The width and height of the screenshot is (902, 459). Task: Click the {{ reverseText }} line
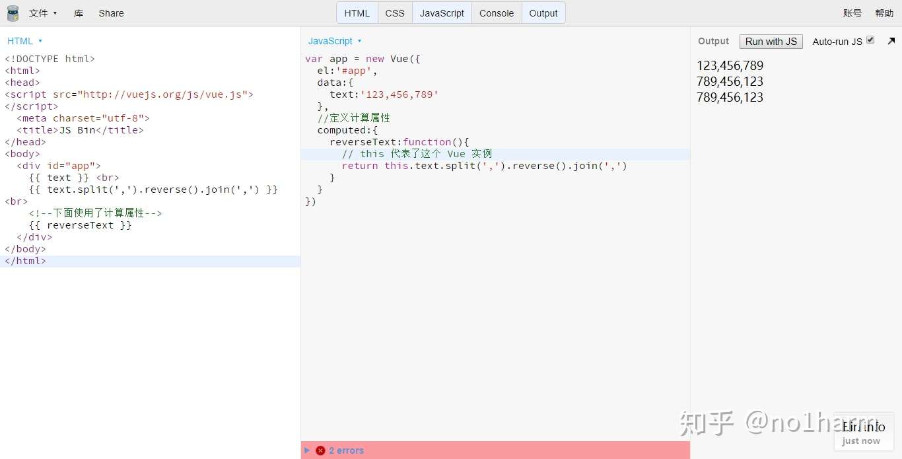click(80, 225)
